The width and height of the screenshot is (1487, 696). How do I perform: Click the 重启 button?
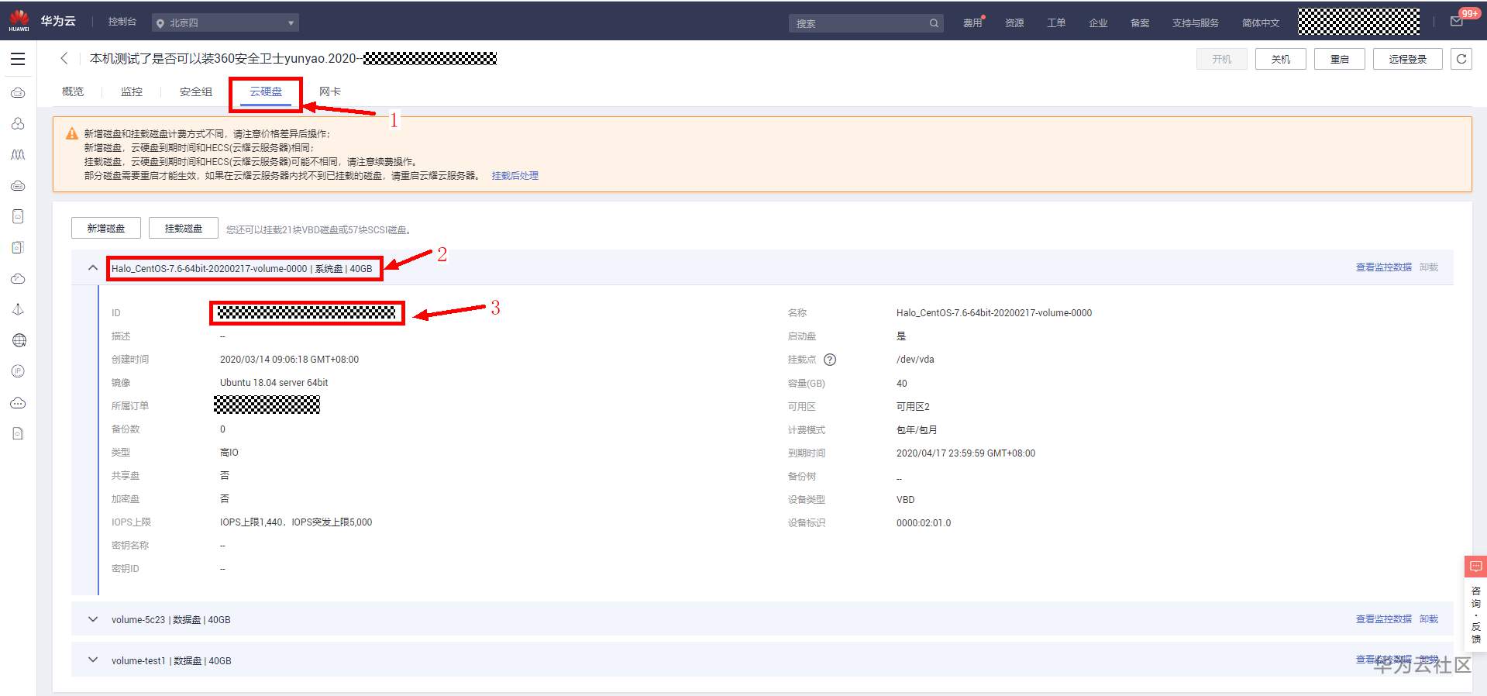tap(1340, 59)
